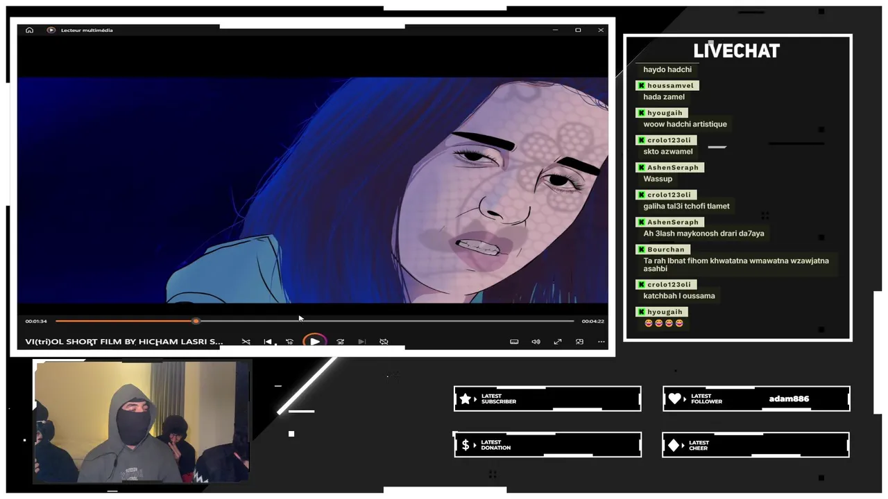888x499 pixels.
Task: Click the emoji message from hyougaih
Action: [665, 323]
